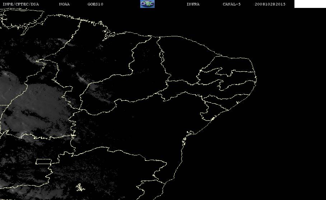This screenshot has height=200, width=326.
Task: Click the small rectangular Distrito Federal outline
Action: 43,162
